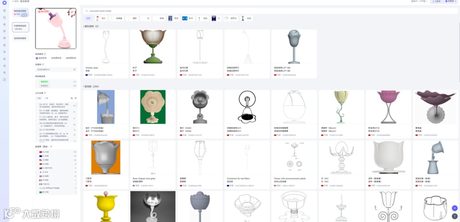Check the 有效专利 validity checkbox
This screenshot has width=460, height=222.
pos(37,82)
